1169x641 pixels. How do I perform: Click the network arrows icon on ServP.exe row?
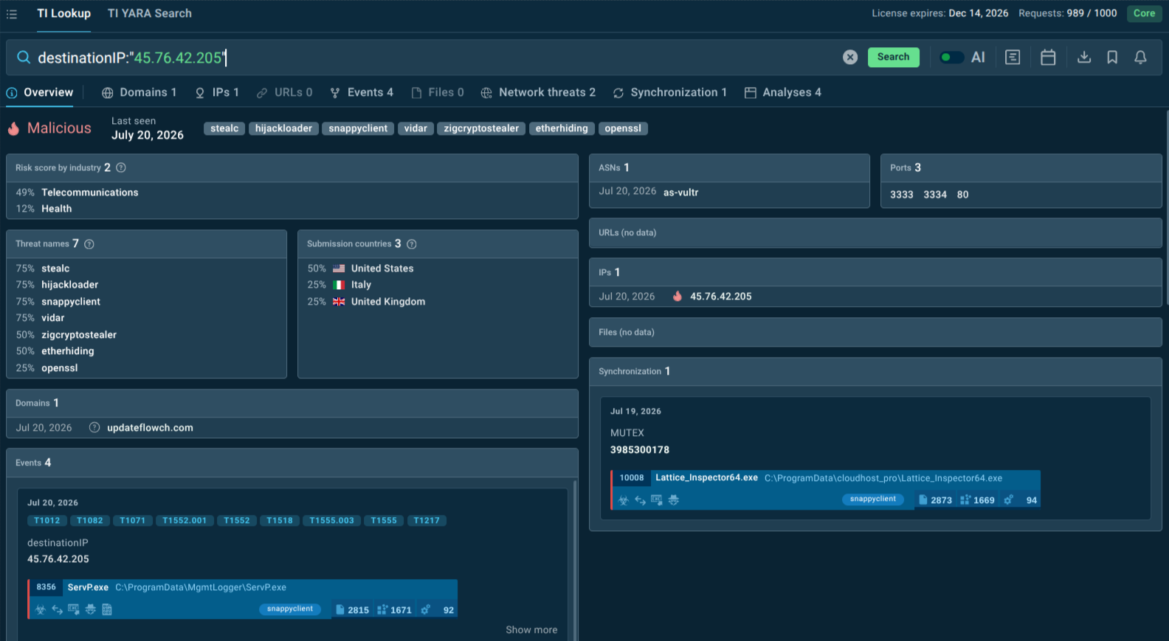pyautogui.click(x=57, y=610)
